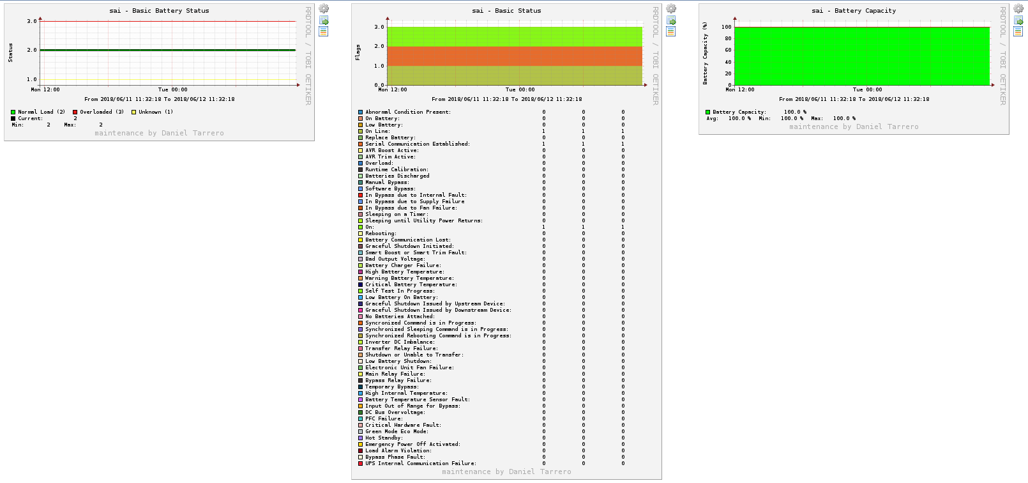Click the yellow Unknown (1) legend swatch

point(133,112)
